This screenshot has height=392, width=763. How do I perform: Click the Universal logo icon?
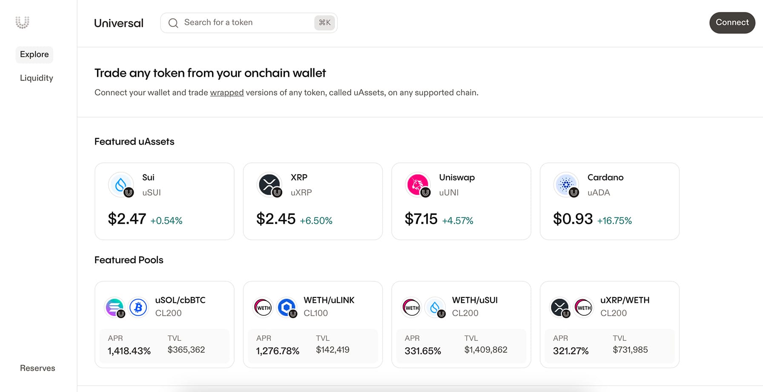coord(22,22)
